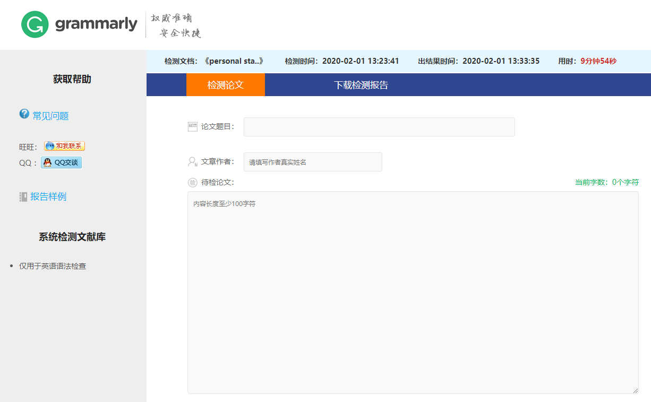Click the QQ交谈 chat button
This screenshot has width=651, height=402.
point(62,162)
